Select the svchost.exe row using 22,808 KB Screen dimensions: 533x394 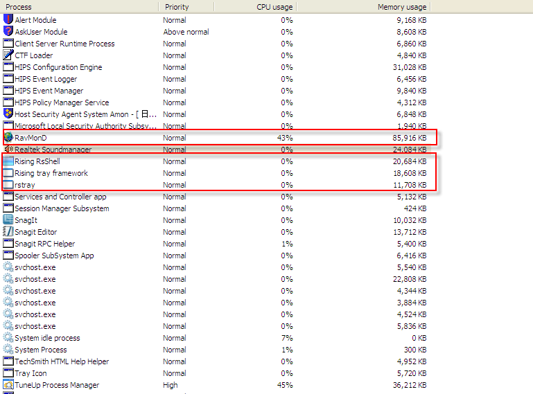pos(215,279)
